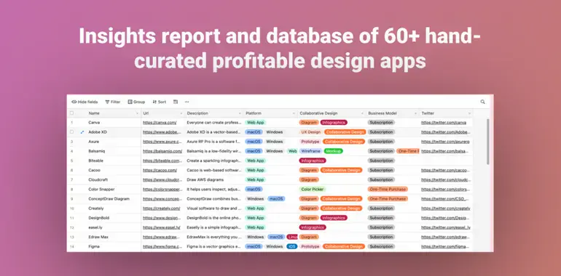Viewport: 561px width, 276px height.
Task: Open the twitter.com/easel_ly link
Action: pyautogui.click(x=446, y=227)
